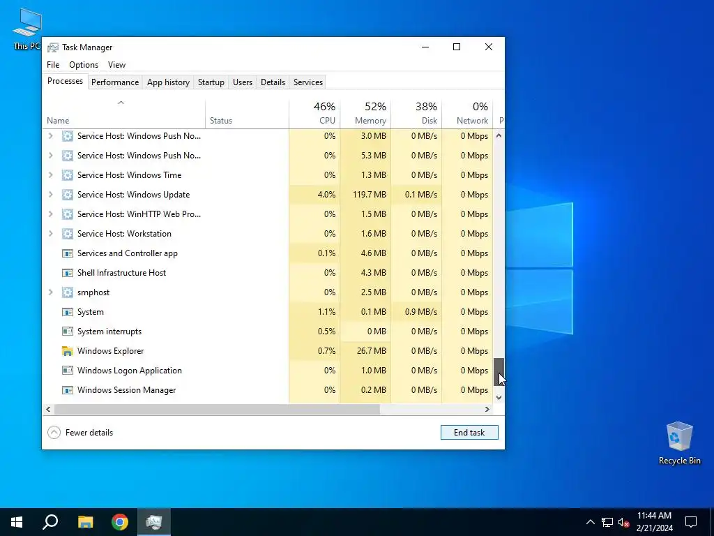Viewport: 714px width, 536px height.
Task: Click the Windows Logon Application icon
Action: click(x=68, y=371)
